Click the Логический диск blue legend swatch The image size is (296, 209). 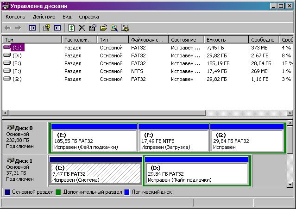(127, 192)
